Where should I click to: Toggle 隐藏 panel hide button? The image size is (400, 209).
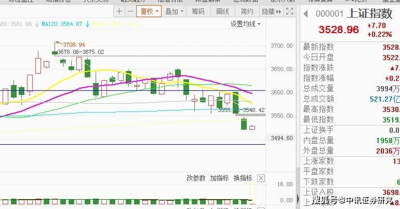271,11
